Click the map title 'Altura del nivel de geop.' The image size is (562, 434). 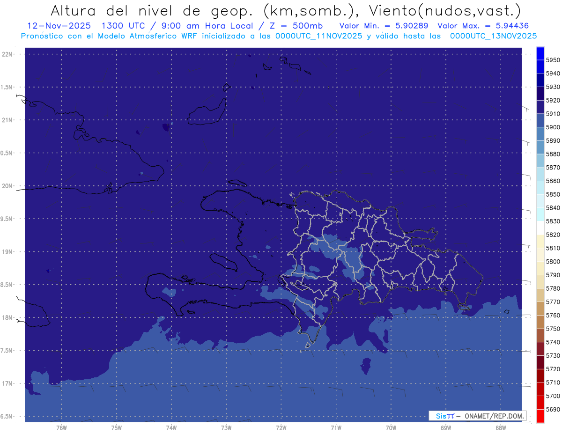pyautogui.click(x=153, y=10)
